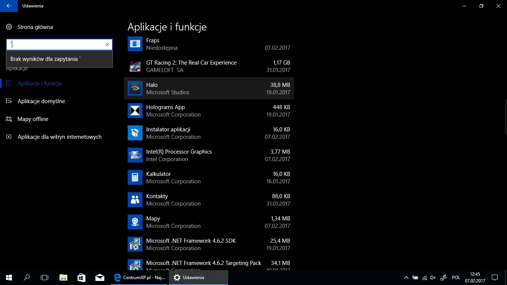
Task: Open Mail app from the taskbar
Action: click(x=99, y=277)
